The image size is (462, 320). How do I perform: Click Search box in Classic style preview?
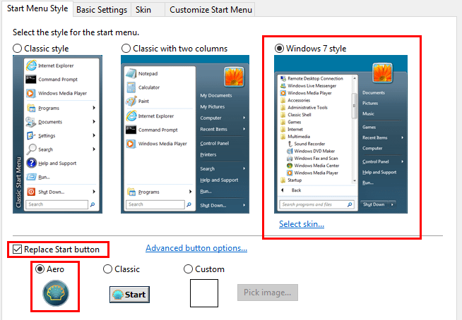[57, 204]
